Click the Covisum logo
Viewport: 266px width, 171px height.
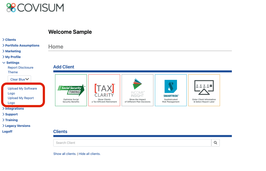click(x=35, y=8)
